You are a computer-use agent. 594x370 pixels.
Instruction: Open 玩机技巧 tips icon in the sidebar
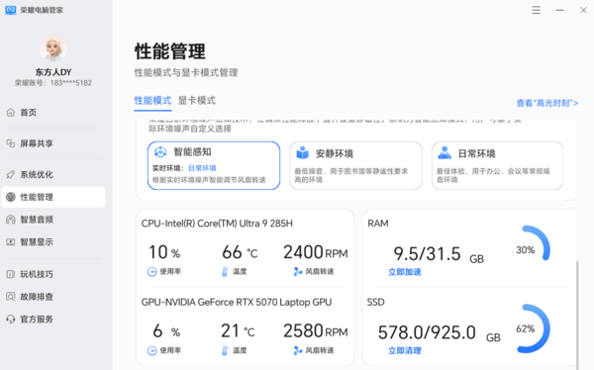[11, 274]
